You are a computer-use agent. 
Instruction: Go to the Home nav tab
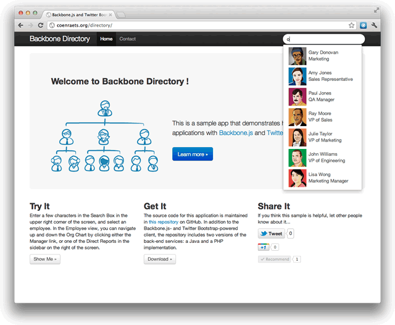[106, 39]
